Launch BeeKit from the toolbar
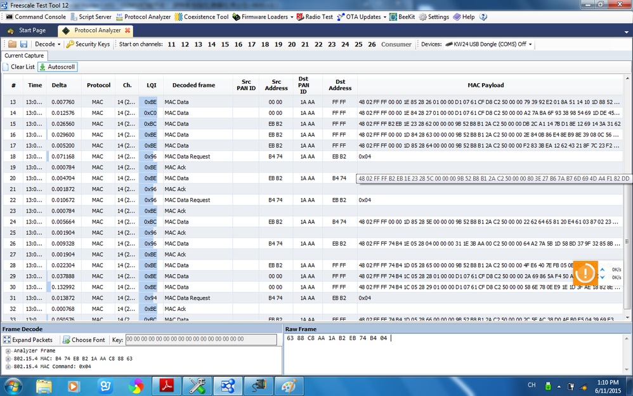This screenshot has height=396, width=633. coord(402,17)
